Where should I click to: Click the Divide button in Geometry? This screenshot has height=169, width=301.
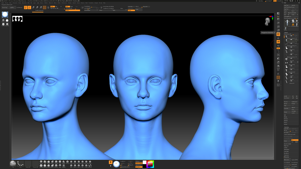(287, 141)
